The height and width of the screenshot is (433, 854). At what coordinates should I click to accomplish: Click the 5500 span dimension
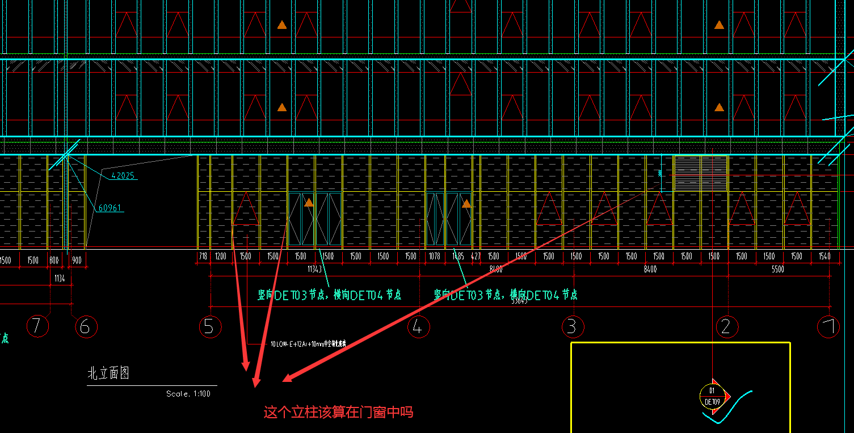[x=777, y=270]
